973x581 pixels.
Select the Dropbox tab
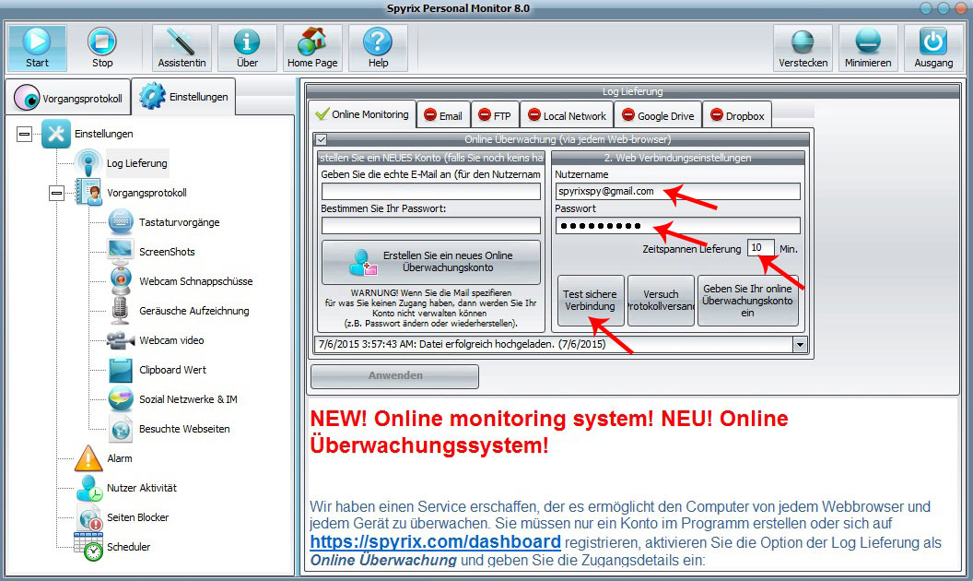click(737, 115)
